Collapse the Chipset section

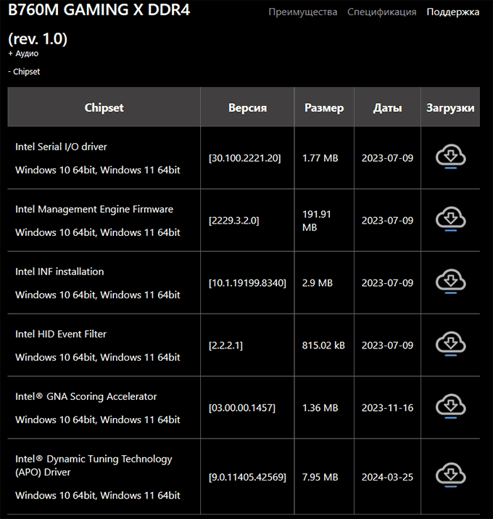[24, 72]
